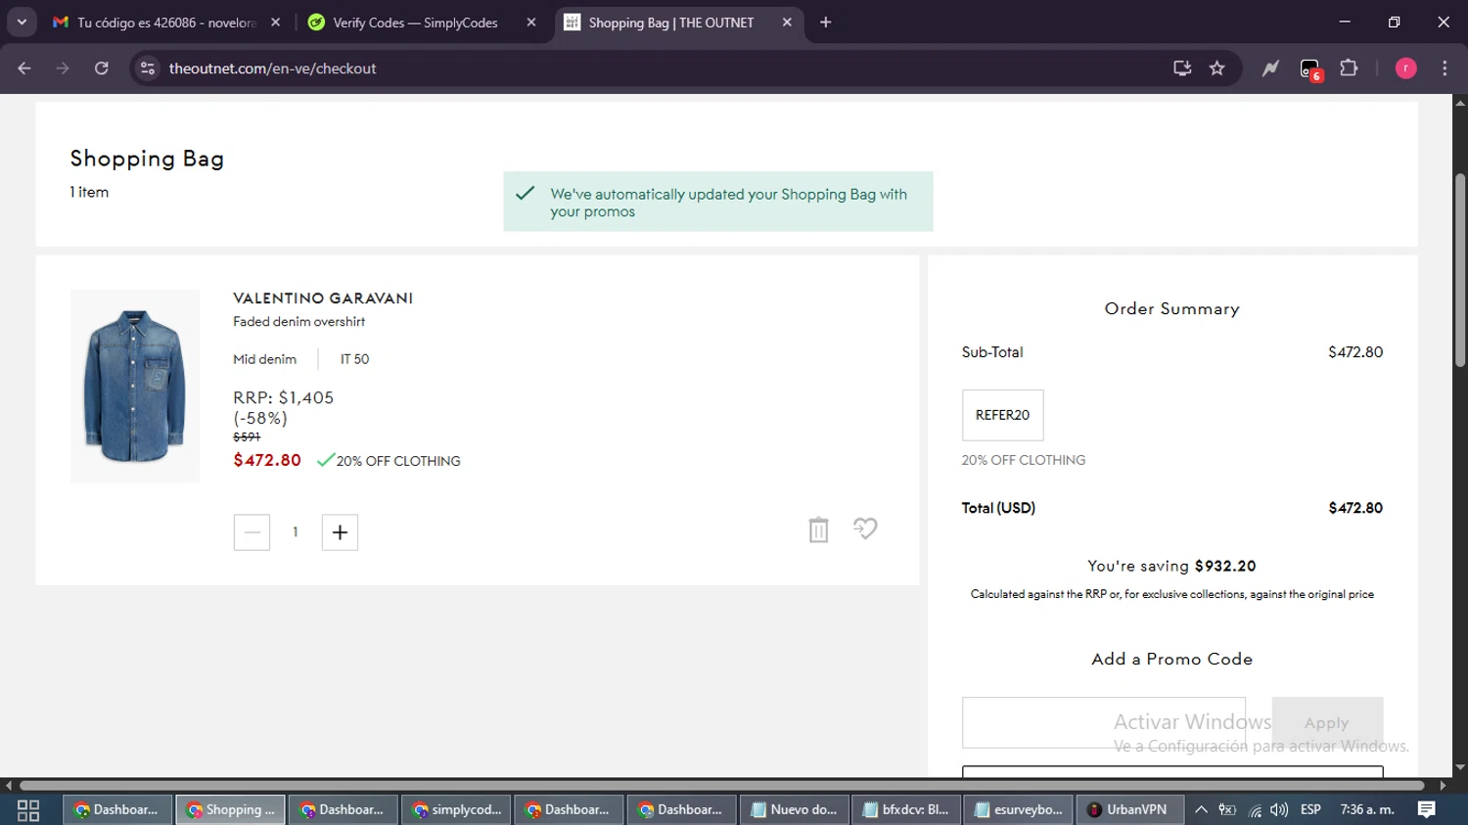Open bfxdcv taskbar window

pyautogui.click(x=906, y=810)
